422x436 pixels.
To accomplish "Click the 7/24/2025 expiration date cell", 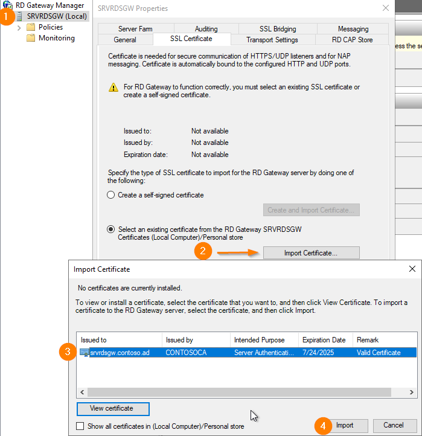I will click(318, 353).
